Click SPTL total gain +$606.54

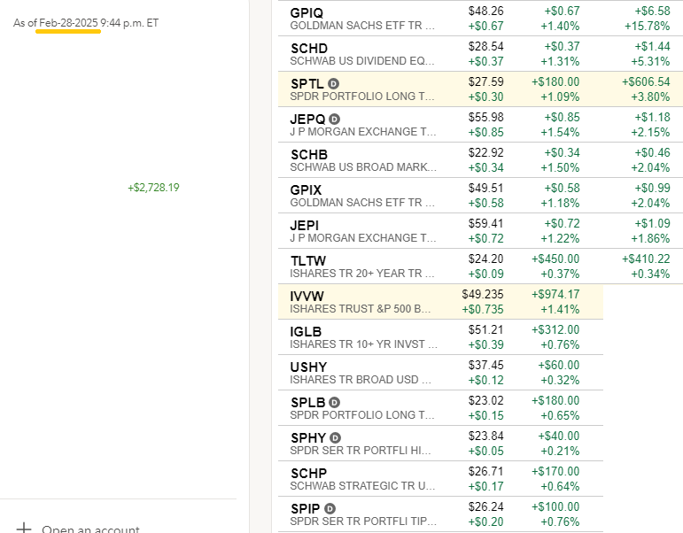click(x=646, y=81)
